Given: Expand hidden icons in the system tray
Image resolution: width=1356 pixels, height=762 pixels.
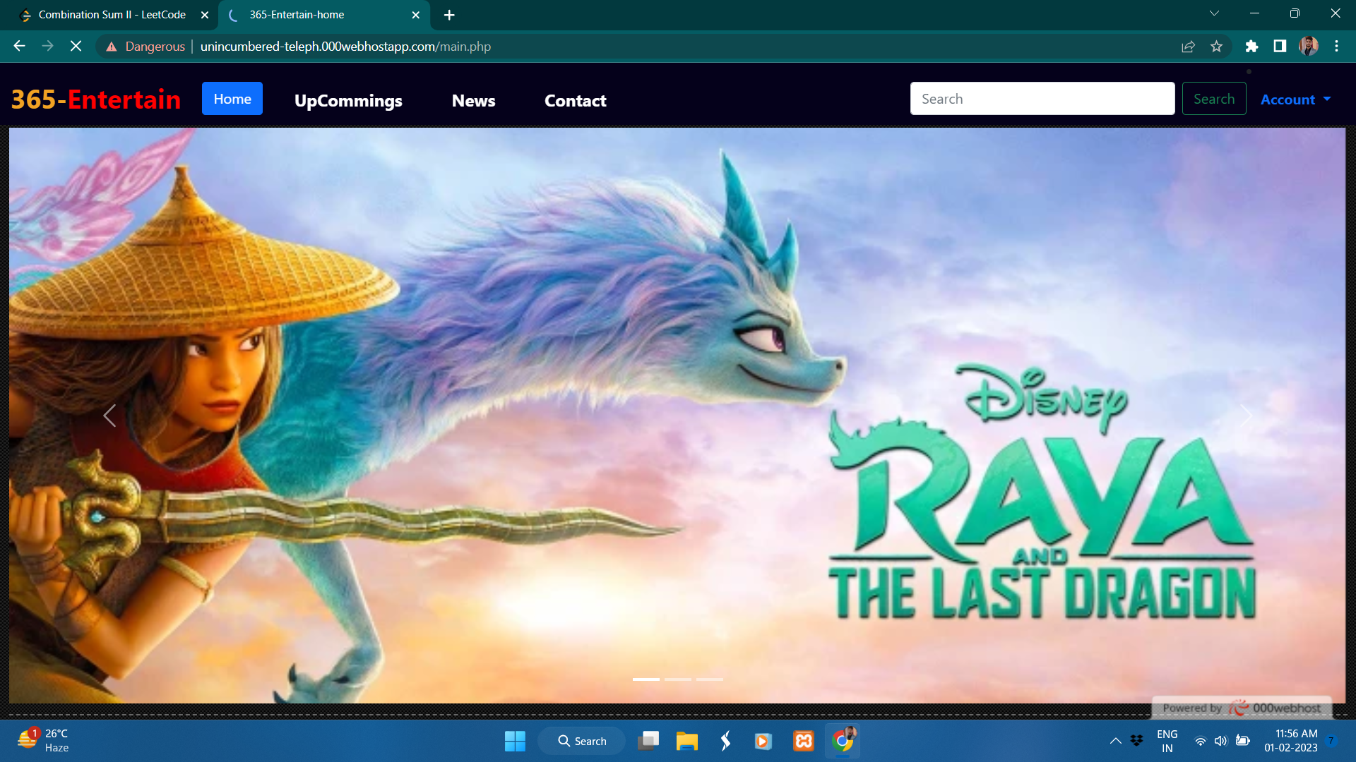Looking at the screenshot, I should coord(1116,741).
